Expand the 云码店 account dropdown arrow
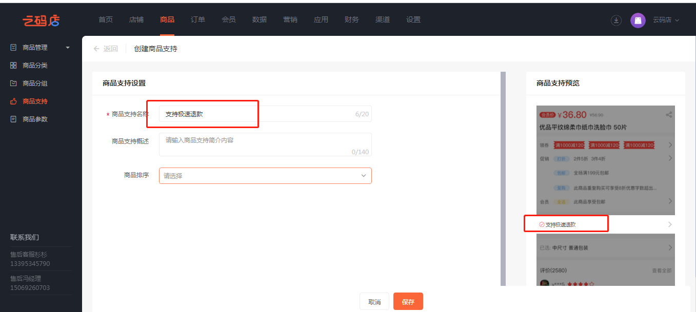Viewport: 696px width, 312px height. pyautogui.click(x=677, y=20)
